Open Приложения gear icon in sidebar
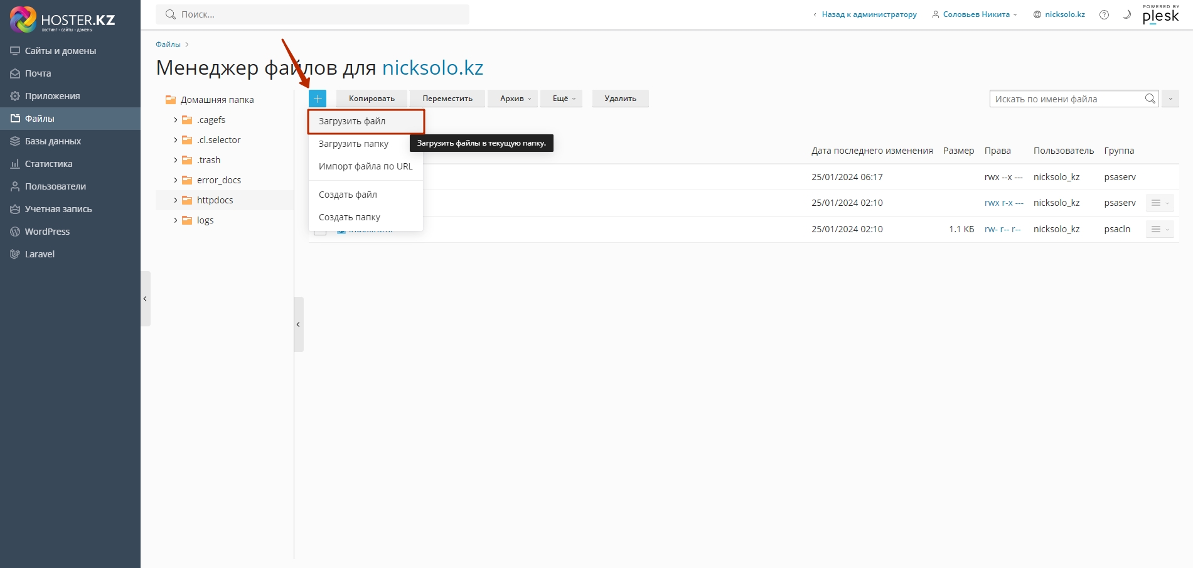This screenshot has width=1193, height=568. pos(15,96)
